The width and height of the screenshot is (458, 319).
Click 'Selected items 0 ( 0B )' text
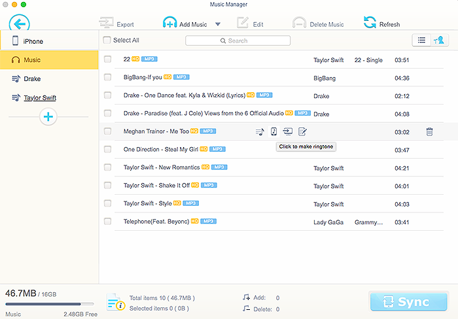(159, 309)
